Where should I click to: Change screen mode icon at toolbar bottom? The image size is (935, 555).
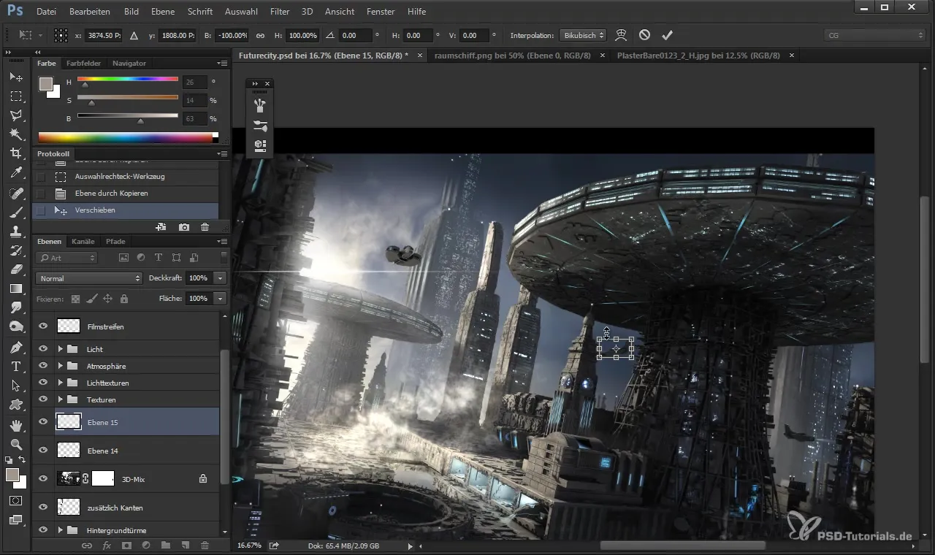click(16, 520)
